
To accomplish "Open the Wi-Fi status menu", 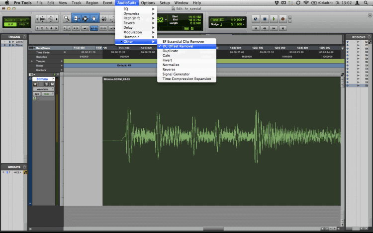I will coord(306,3).
